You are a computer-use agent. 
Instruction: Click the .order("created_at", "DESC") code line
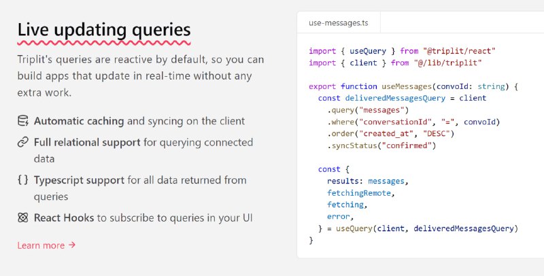[390, 133]
